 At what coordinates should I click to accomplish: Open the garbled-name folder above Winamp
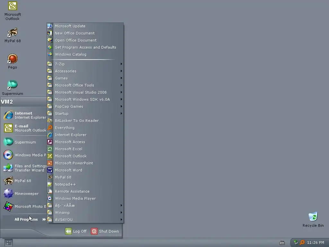point(85,206)
